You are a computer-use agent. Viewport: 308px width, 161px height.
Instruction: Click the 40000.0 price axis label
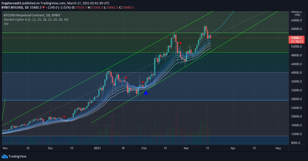tap(296, 73)
